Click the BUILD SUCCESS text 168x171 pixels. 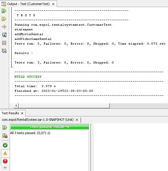tap(28, 77)
